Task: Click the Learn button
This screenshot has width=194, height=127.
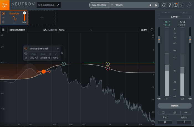Action: tap(144, 30)
